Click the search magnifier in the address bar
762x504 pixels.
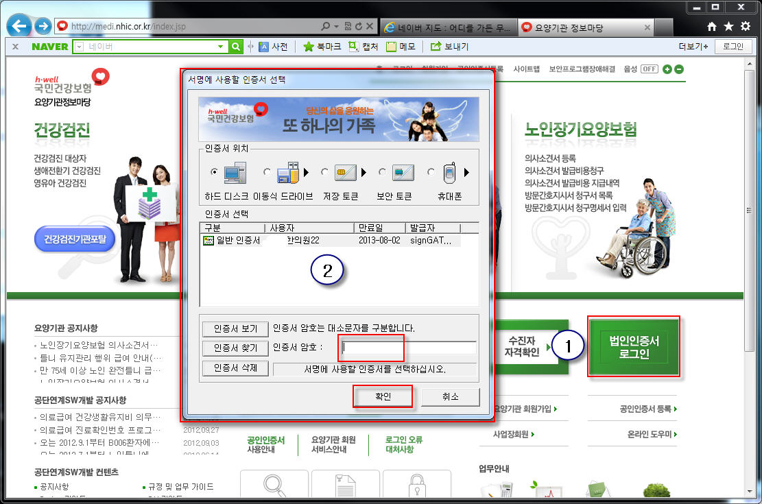click(325, 26)
